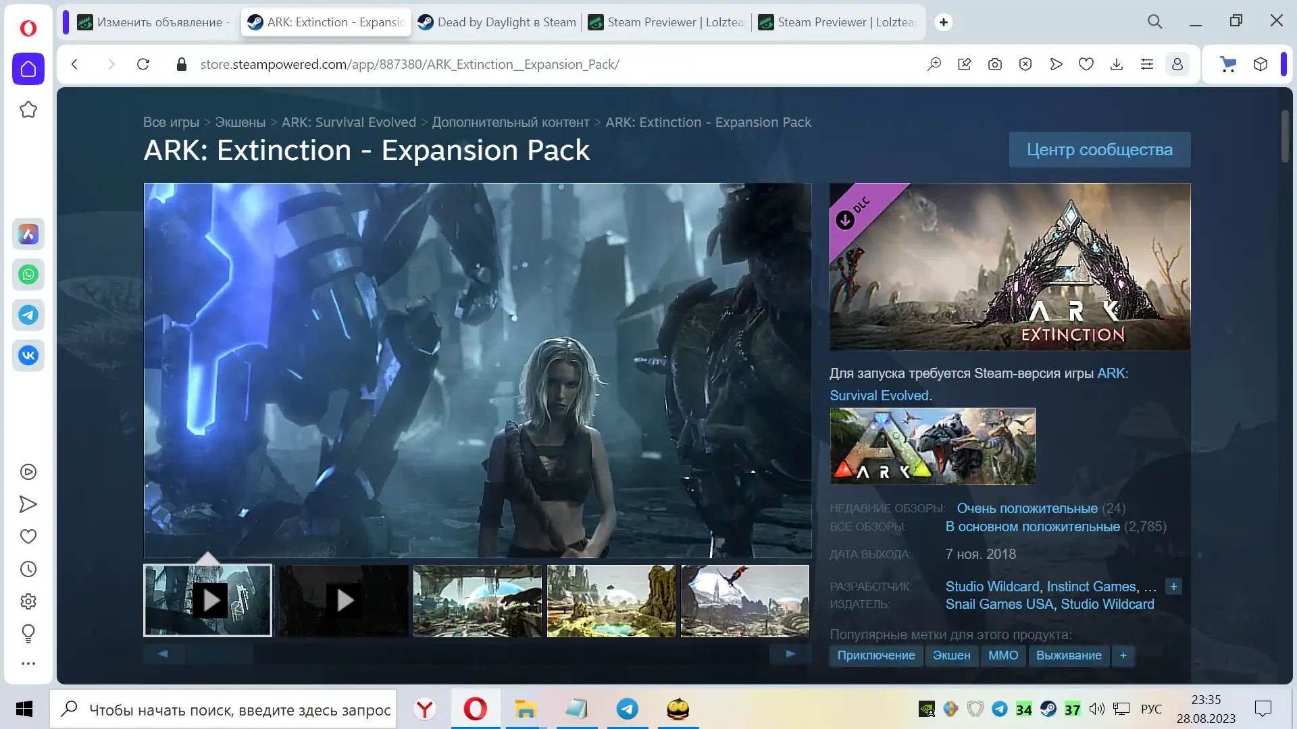Open Центр сообщества button
1297x729 pixels.
tap(1100, 150)
